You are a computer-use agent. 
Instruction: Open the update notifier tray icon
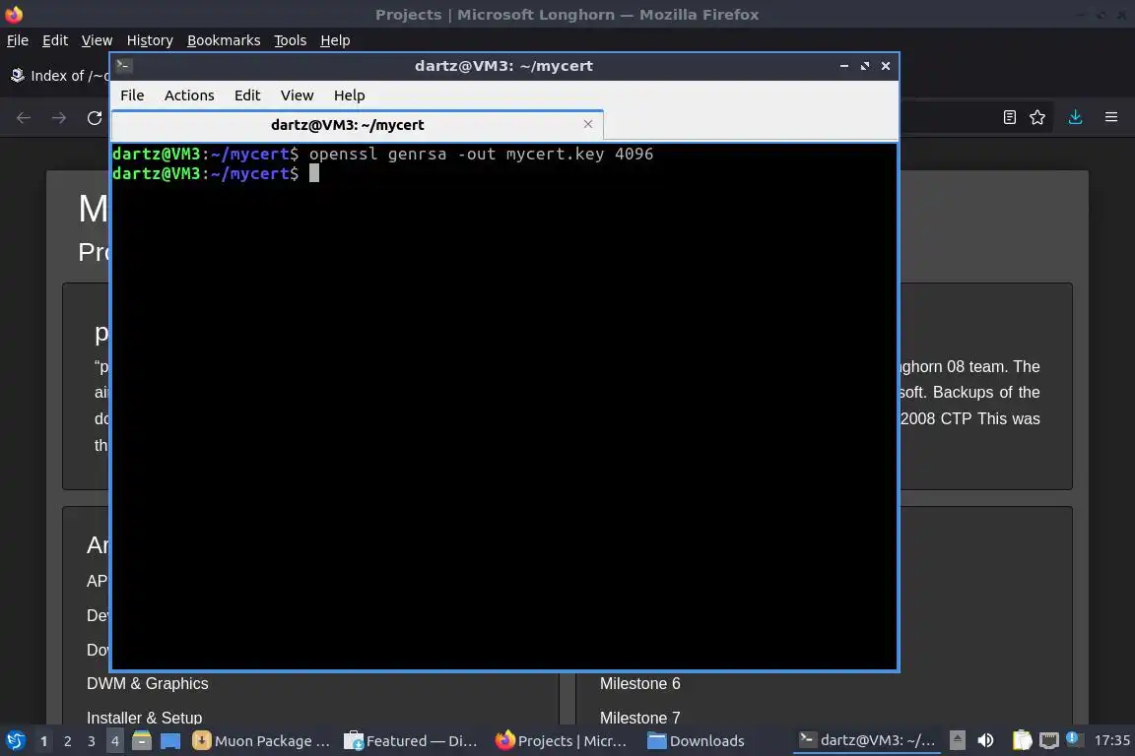pyautogui.click(x=1074, y=738)
